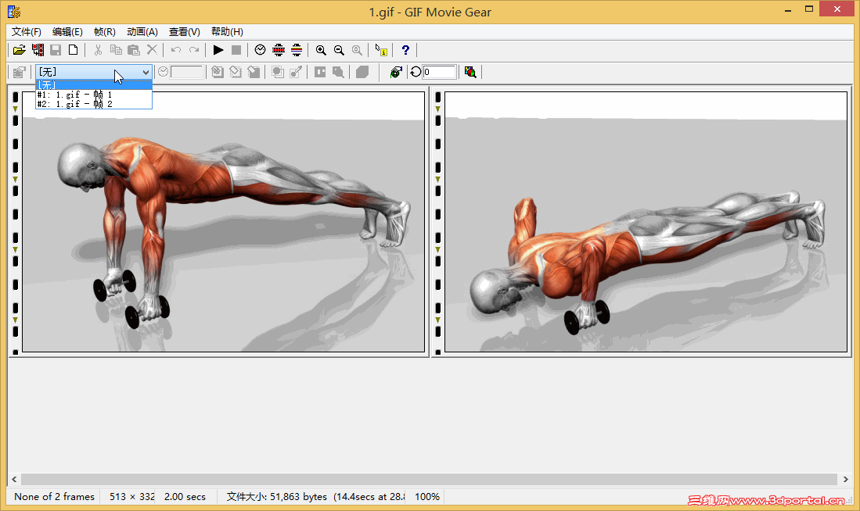
Task: Click the undo arrow icon
Action: click(x=176, y=50)
